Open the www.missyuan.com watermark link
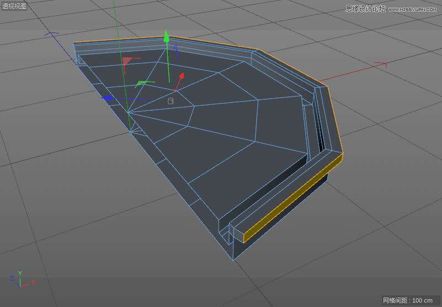Viewport: 442px width, 307px height. pyautogui.click(x=413, y=9)
